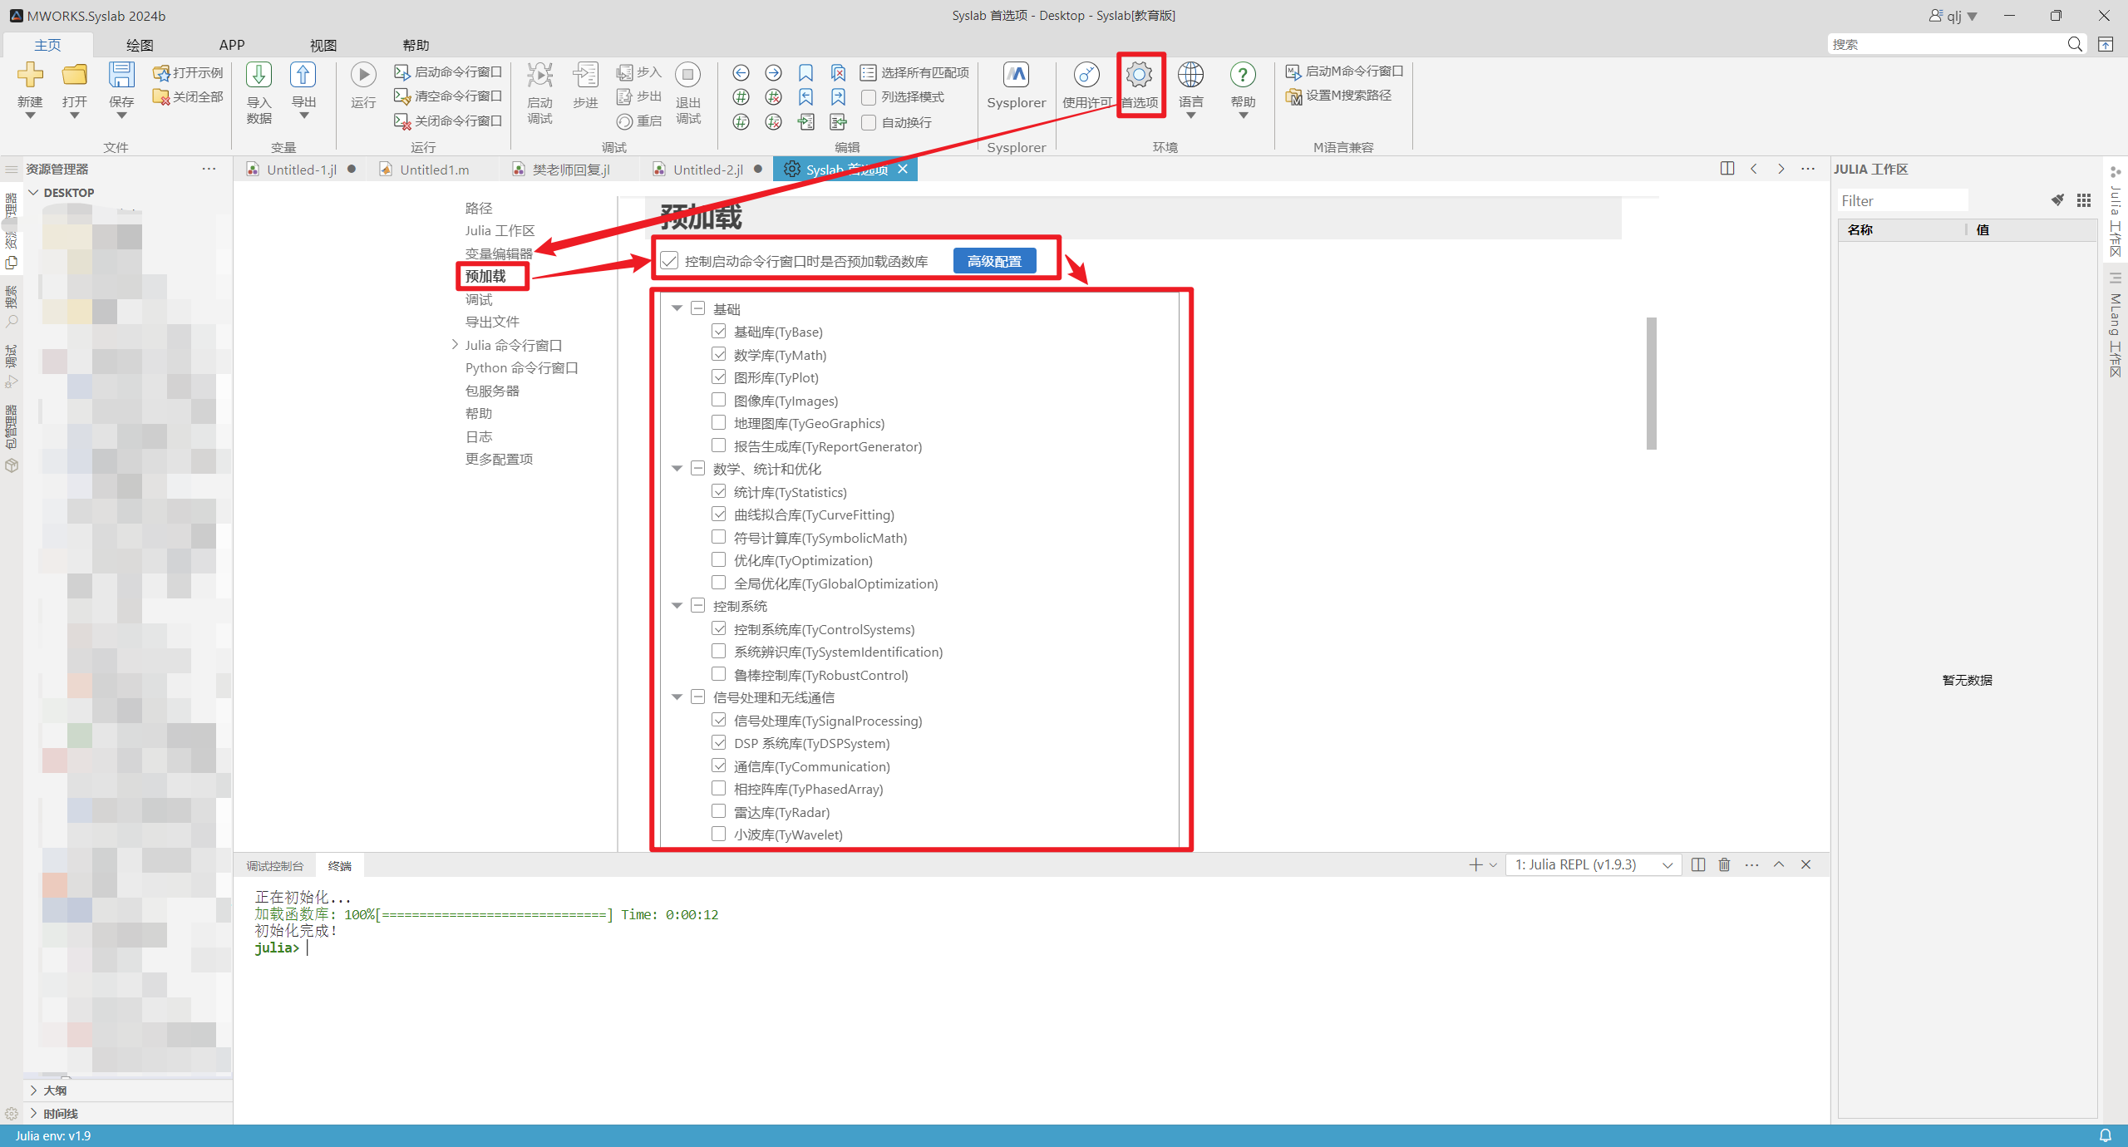This screenshot has height=1147, width=2128.
Task: Open 首选项 preferences gear icon
Action: 1139,75
